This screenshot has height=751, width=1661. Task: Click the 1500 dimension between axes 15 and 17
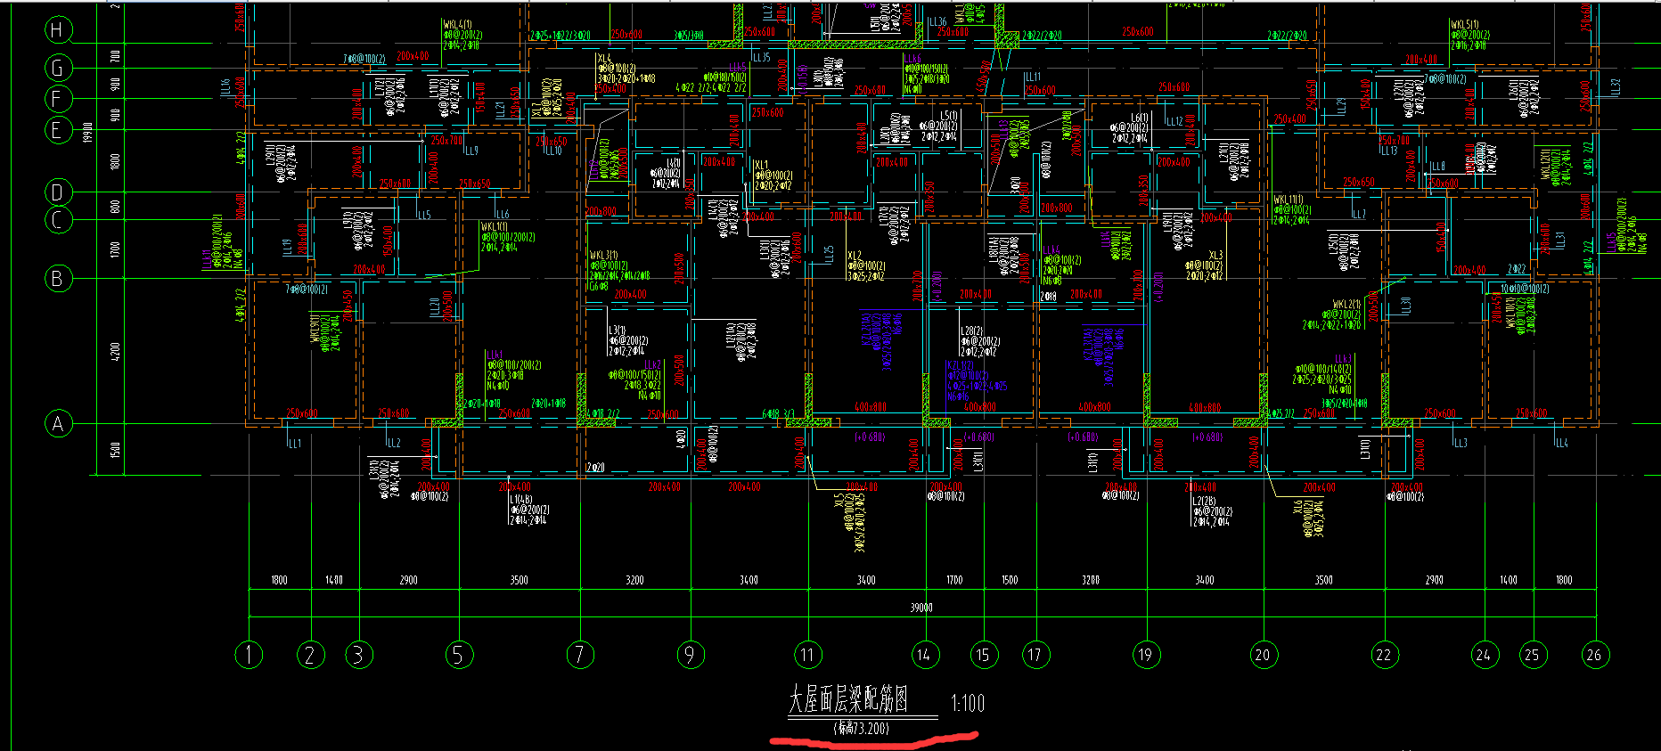coord(1010,580)
